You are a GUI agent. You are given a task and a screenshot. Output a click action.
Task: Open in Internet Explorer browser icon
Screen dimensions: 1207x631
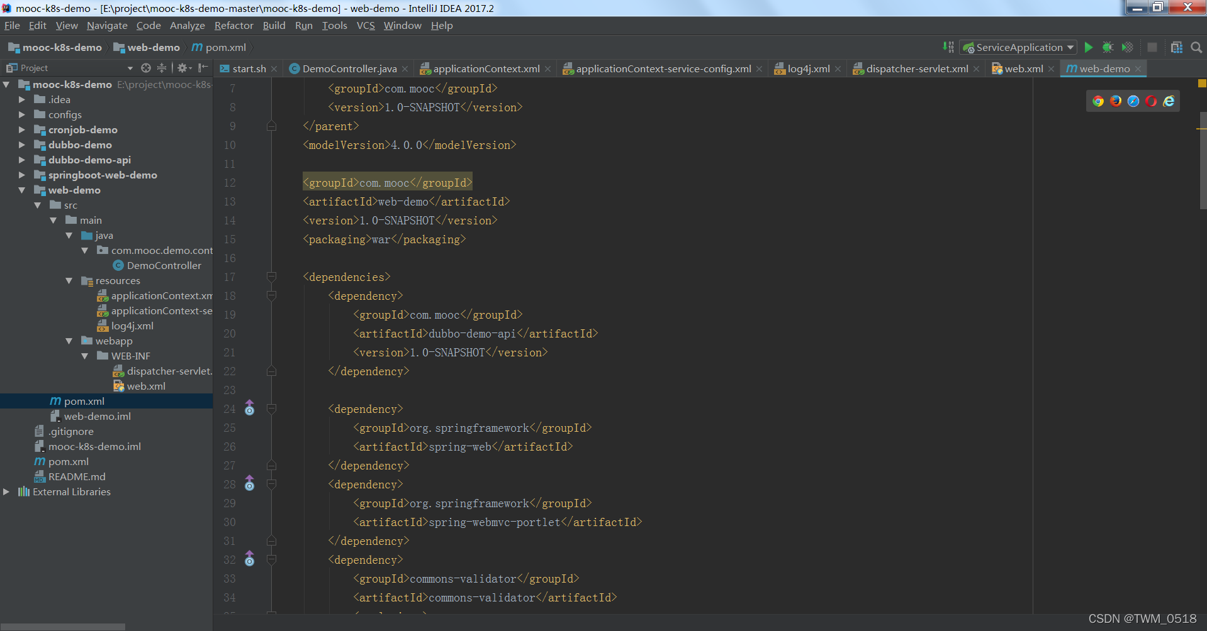click(x=1169, y=101)
